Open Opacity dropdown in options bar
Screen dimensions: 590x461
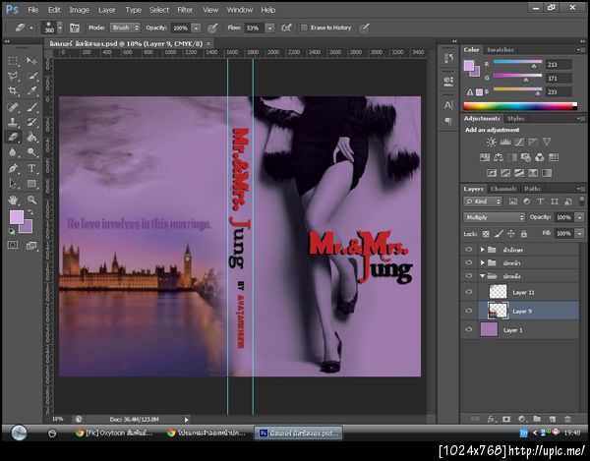196,28
